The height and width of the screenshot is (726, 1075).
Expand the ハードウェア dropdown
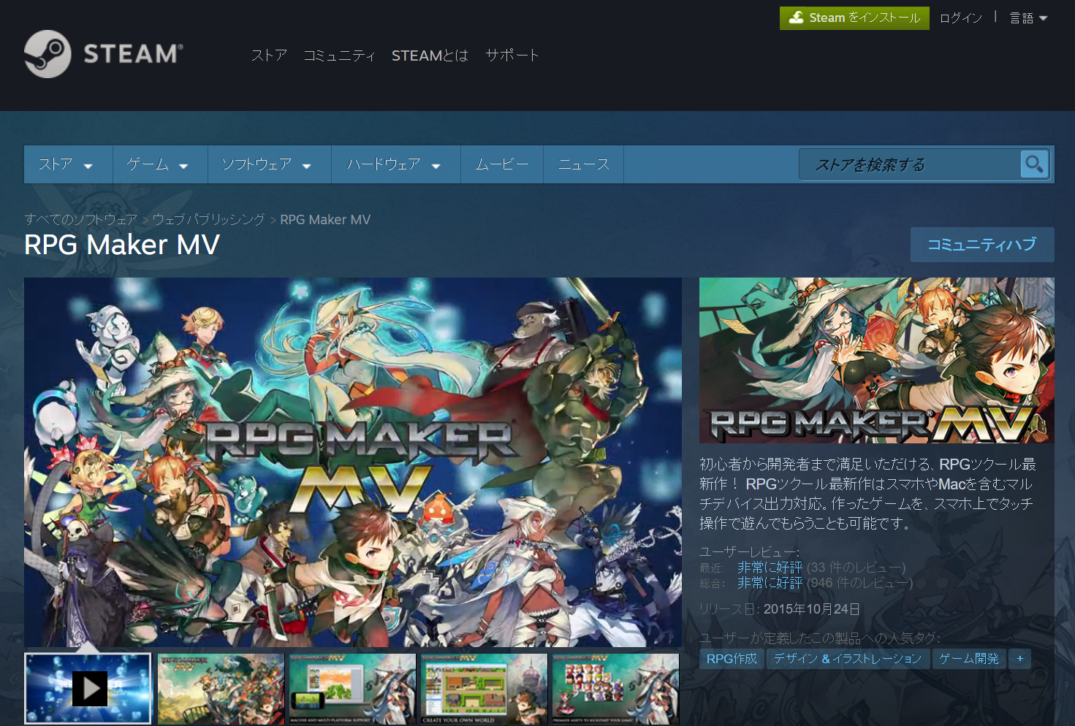[395, 164]
